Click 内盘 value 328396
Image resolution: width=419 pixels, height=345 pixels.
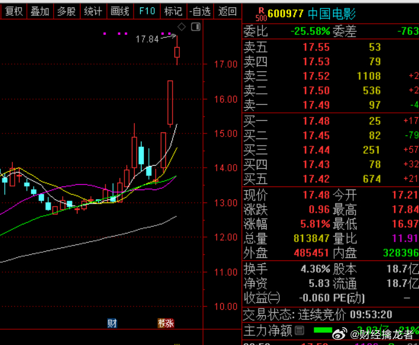tap(401, 252)
